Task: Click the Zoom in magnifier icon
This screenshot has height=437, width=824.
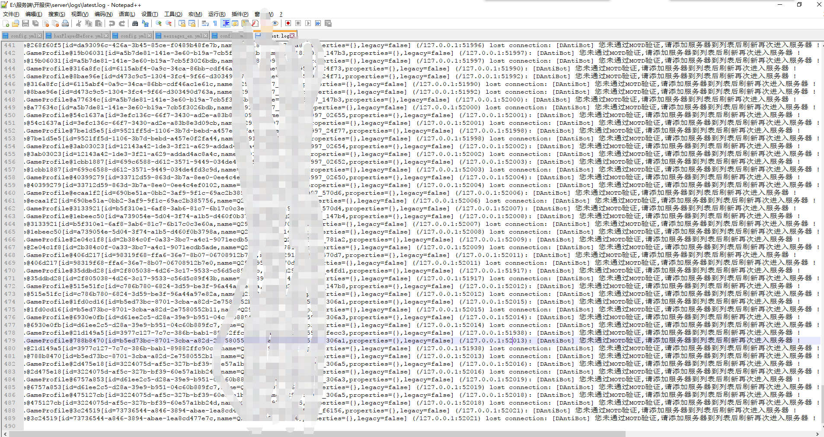Action: (x=159, y=23)
